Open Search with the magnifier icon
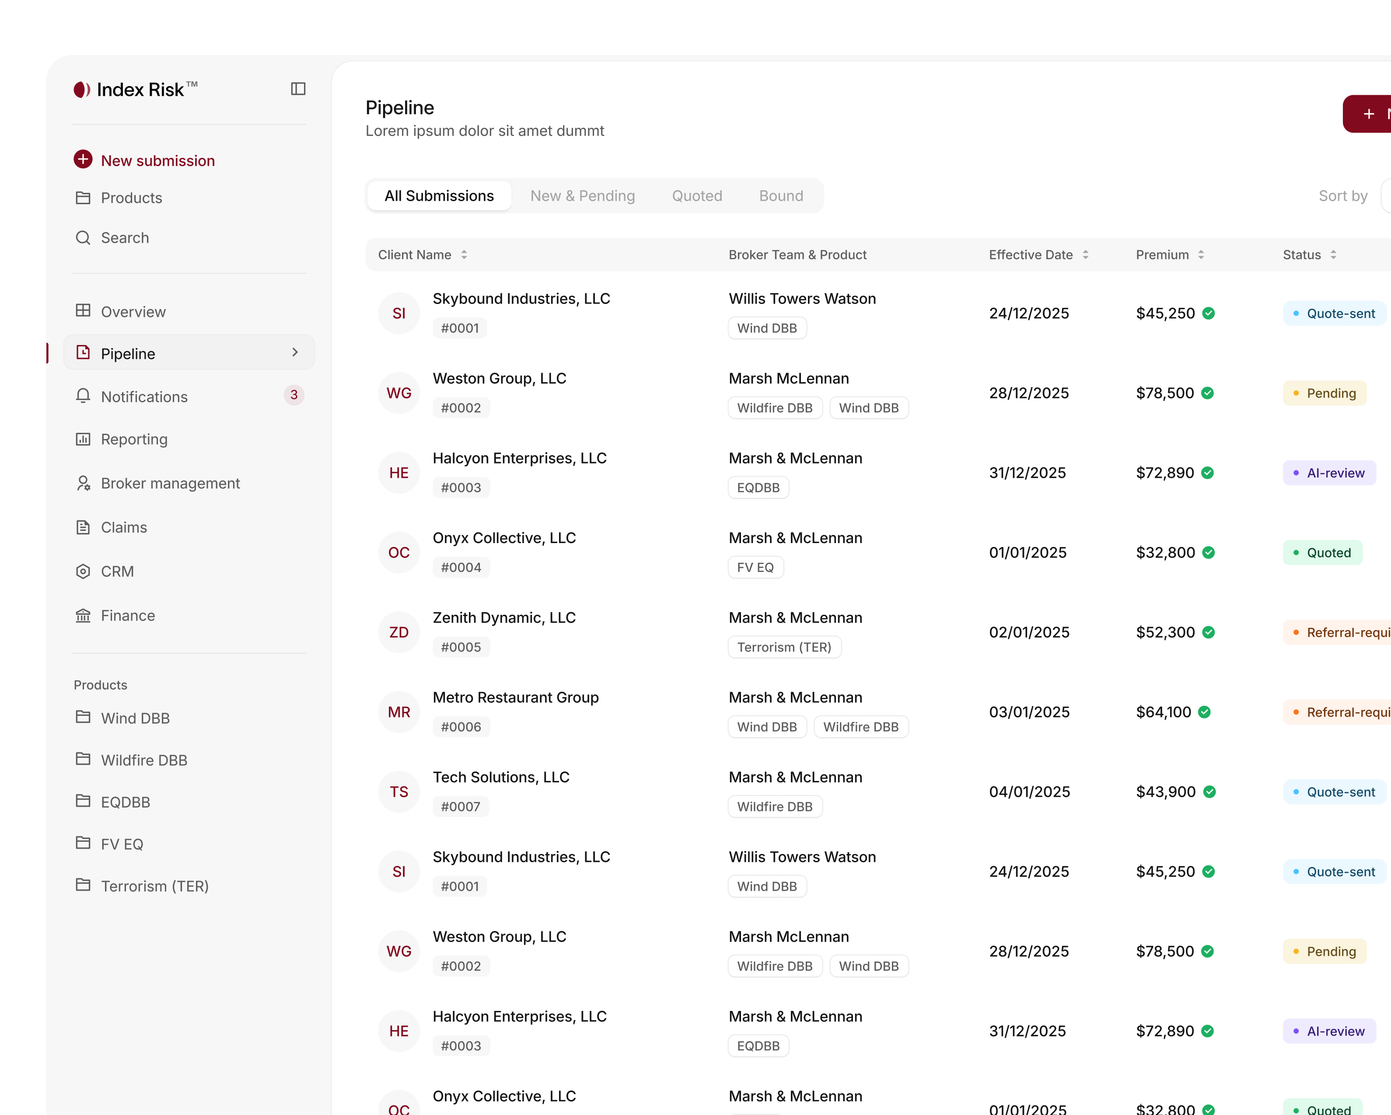Image resolution: width=1391 pixels, height=1115 pixels. [83, 238]
